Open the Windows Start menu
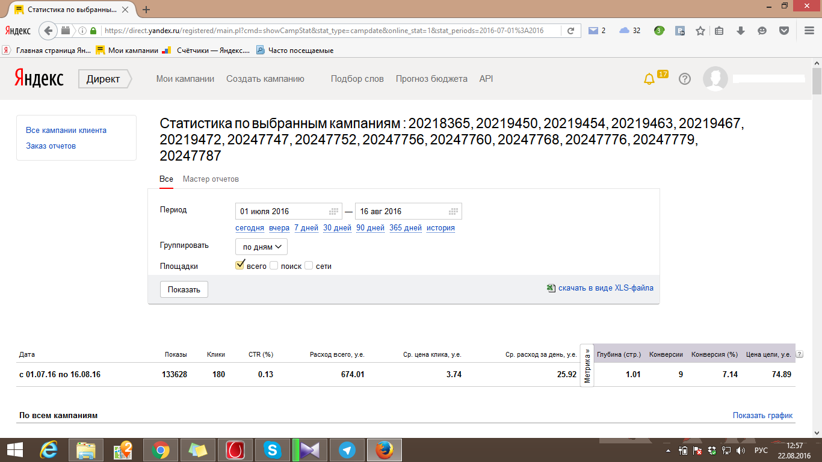Screen dimensions: 822x462 click(14, 450)
